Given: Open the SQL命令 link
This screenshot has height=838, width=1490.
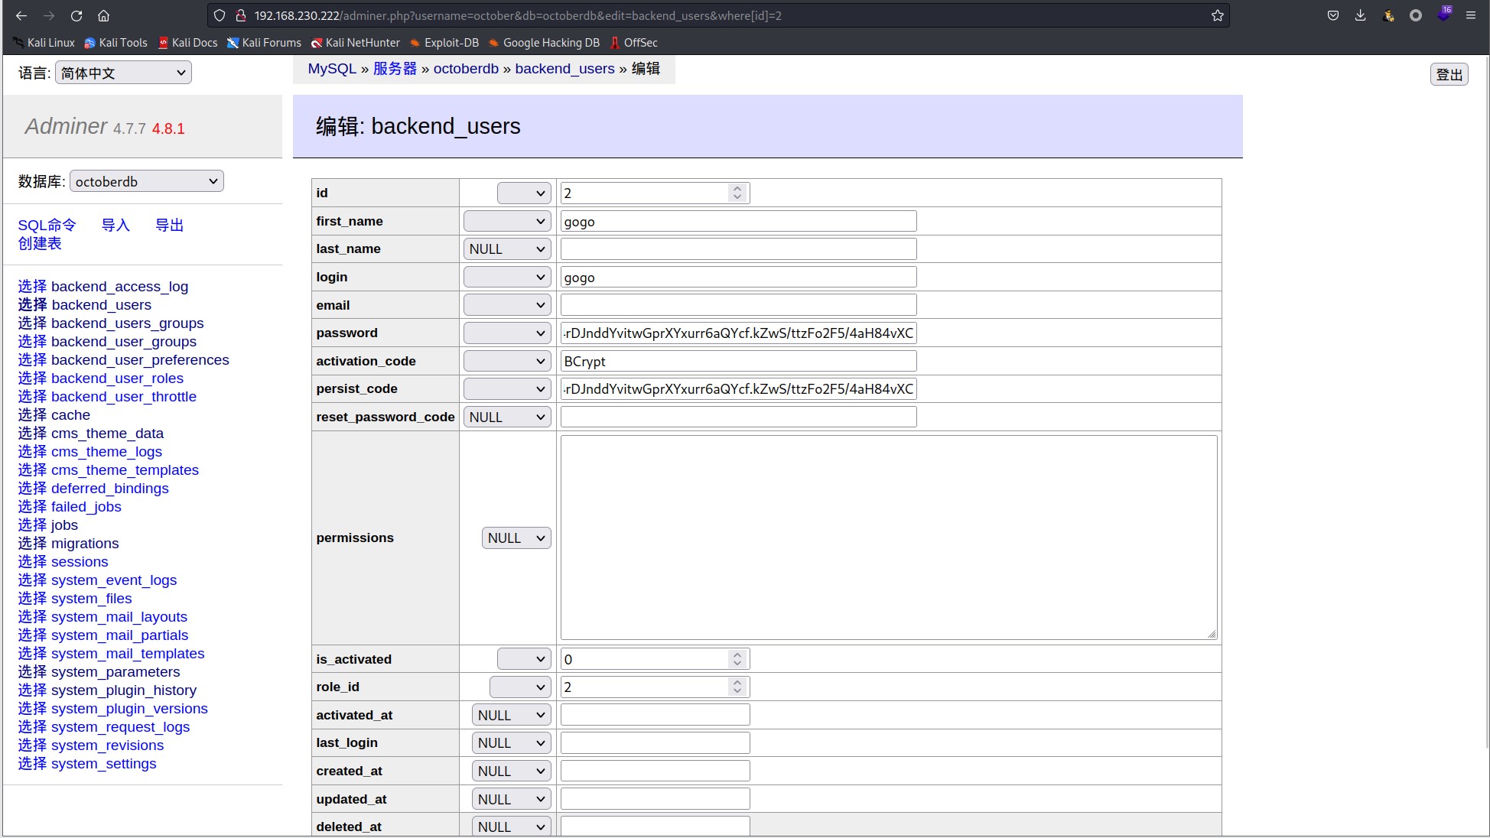Looking at the screenshot, I should (x=47, y=225).
